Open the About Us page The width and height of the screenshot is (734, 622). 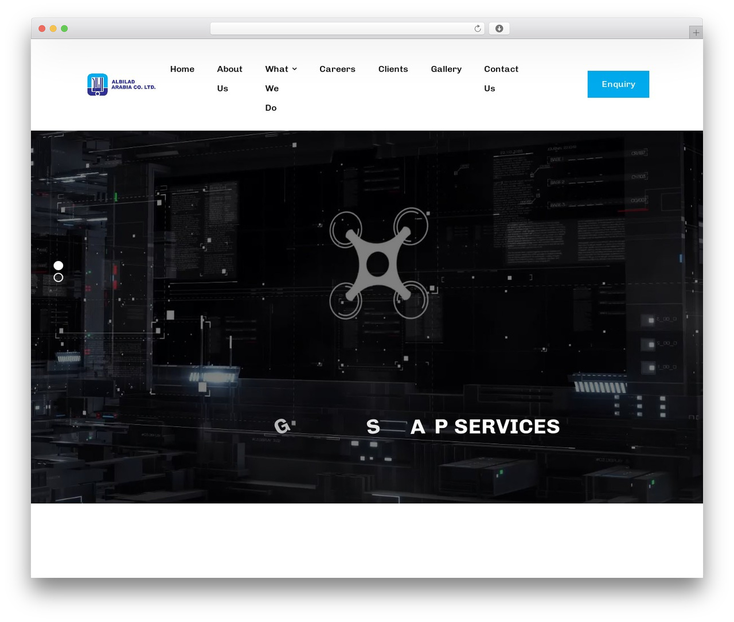coord(230,79)
